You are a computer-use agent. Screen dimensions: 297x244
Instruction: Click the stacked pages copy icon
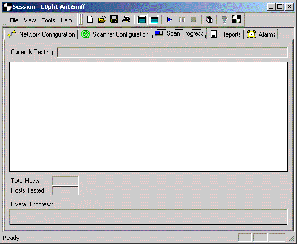(209, 20)
